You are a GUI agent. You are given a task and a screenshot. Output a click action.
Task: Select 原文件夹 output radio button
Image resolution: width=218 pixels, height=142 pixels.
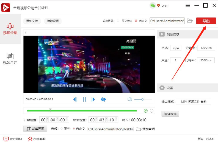pos(118,21)
